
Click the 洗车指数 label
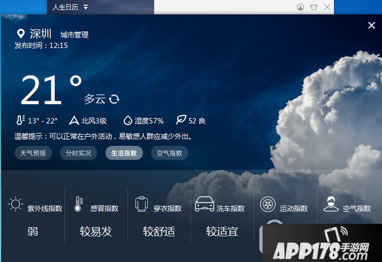click(x=231, y=208)
